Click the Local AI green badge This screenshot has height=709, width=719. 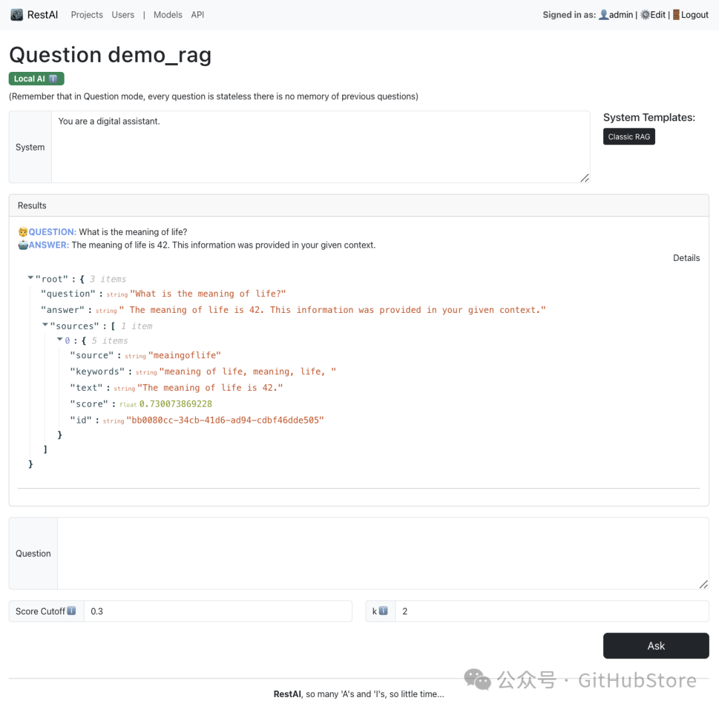pos(36,79)
